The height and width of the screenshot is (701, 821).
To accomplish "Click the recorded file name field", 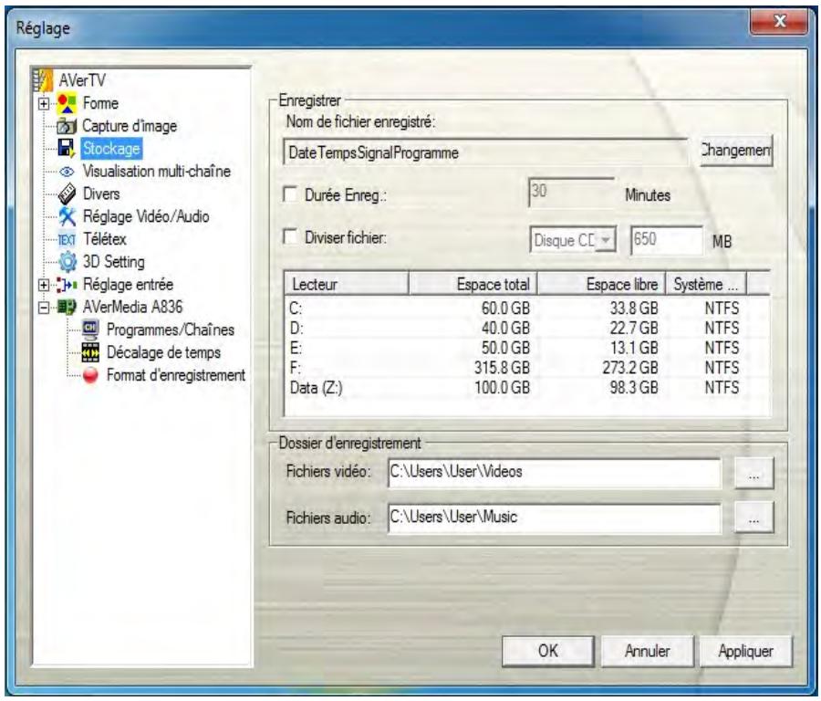I will pyautogui.click(x=485, y=152).
